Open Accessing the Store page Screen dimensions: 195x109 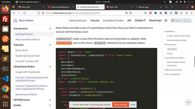26,94
